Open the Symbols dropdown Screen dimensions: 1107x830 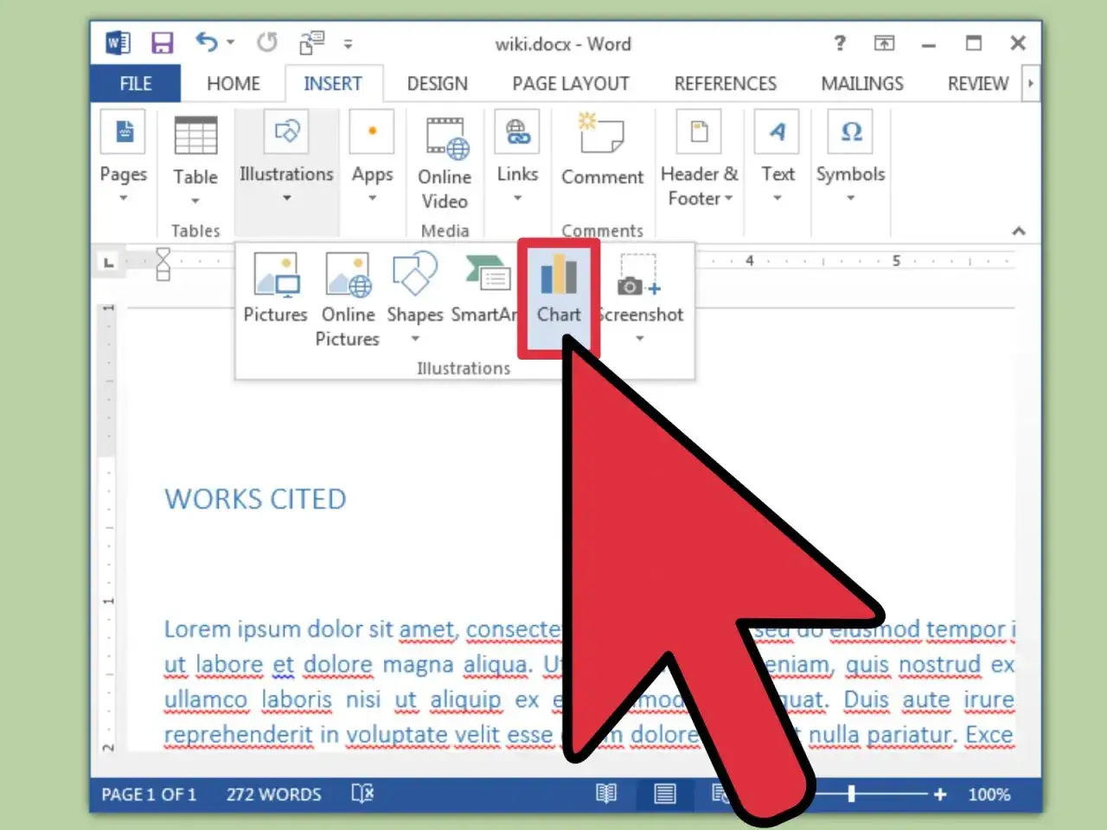click(x=851, y=157)
